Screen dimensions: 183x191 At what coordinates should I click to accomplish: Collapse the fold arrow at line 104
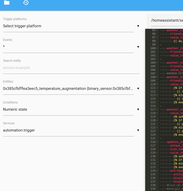(x=157, y=63)
